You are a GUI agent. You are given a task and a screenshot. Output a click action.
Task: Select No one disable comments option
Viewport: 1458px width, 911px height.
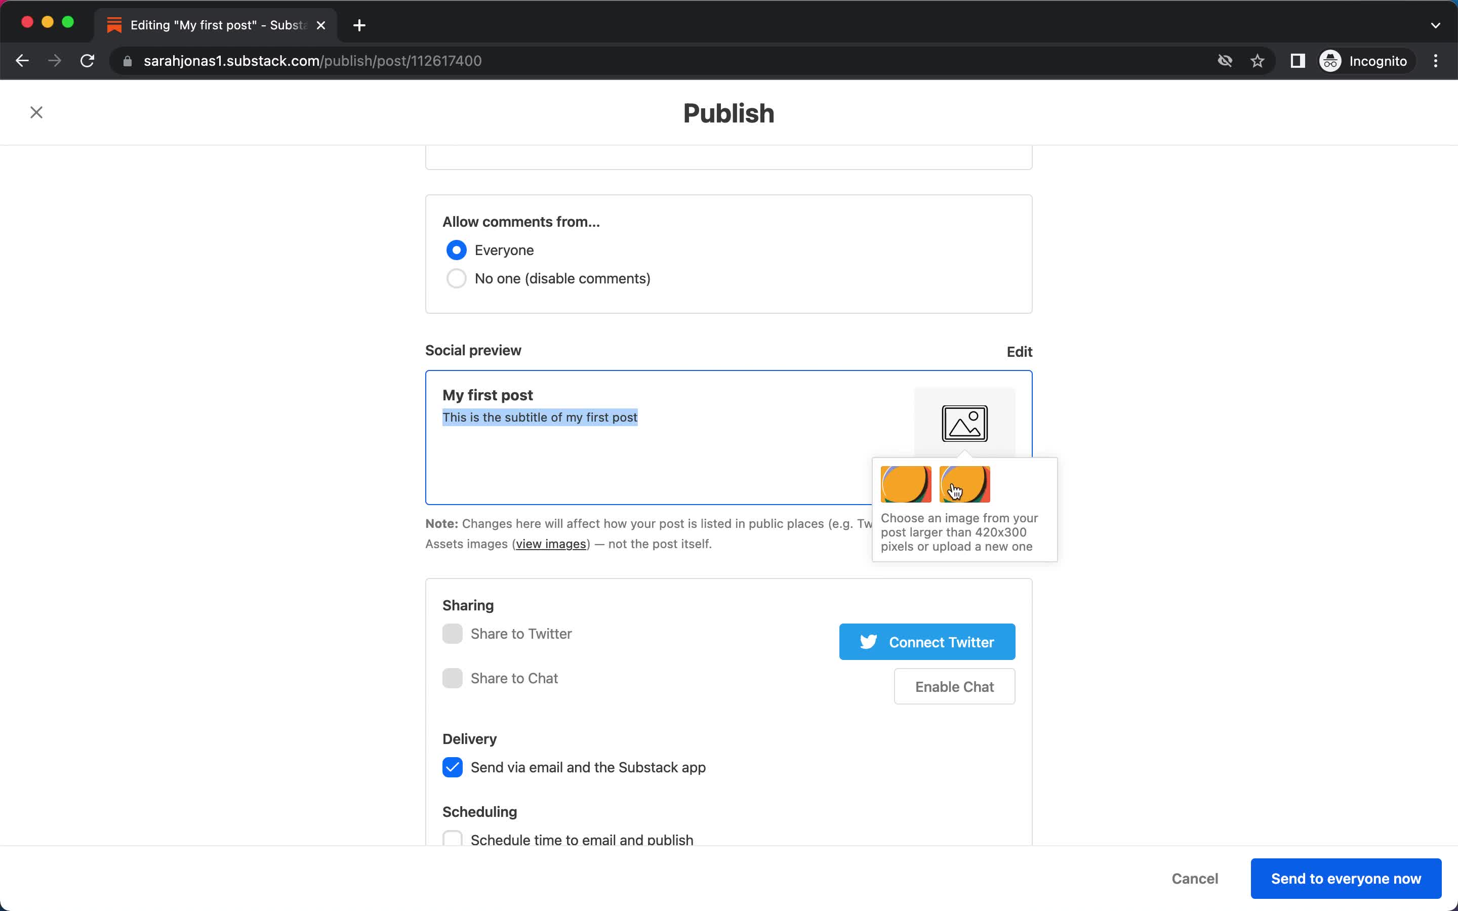pyautogui.click(x=456, y=278)
